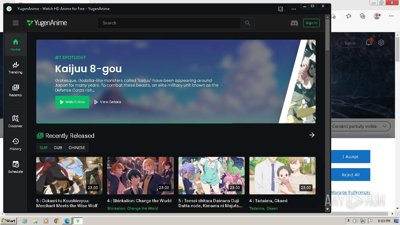Click the Windows Start button

click(8, 221)
